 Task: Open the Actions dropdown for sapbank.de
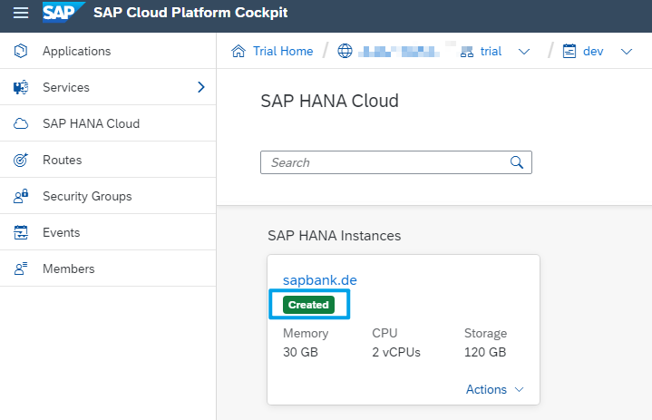494,389
